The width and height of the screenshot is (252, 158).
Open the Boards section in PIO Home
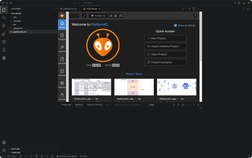pyautogui.click(x=62, y=73)
